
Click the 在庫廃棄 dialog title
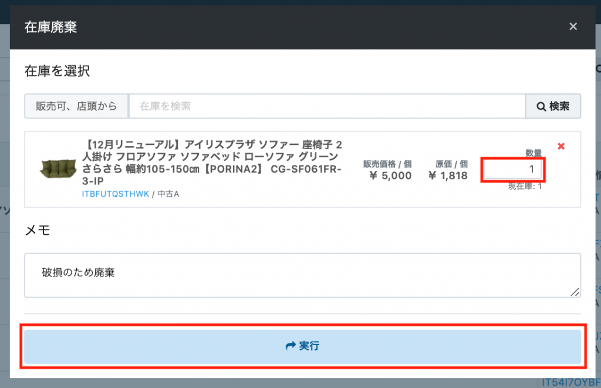50,27
